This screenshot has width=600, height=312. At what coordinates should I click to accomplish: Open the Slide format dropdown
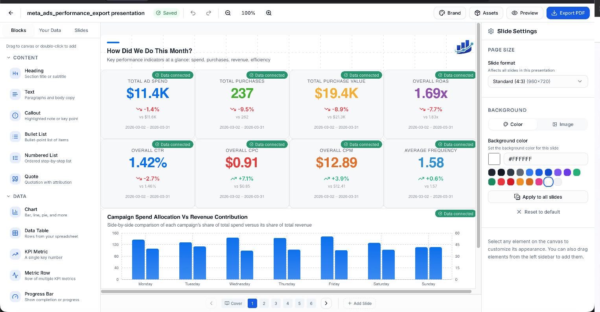click(x=538, y=81)
